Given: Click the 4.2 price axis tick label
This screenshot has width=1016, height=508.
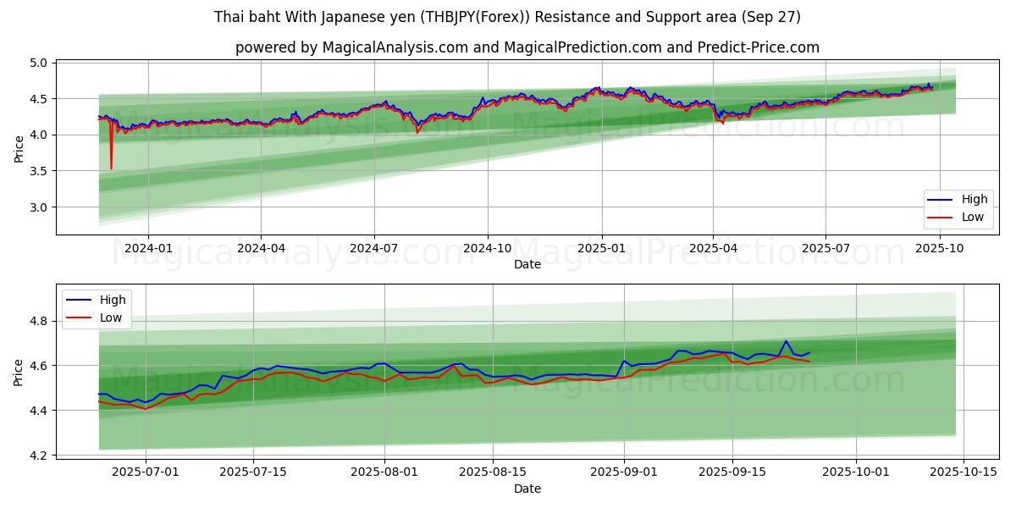Looking at the screenshot, I should (38, 456).
